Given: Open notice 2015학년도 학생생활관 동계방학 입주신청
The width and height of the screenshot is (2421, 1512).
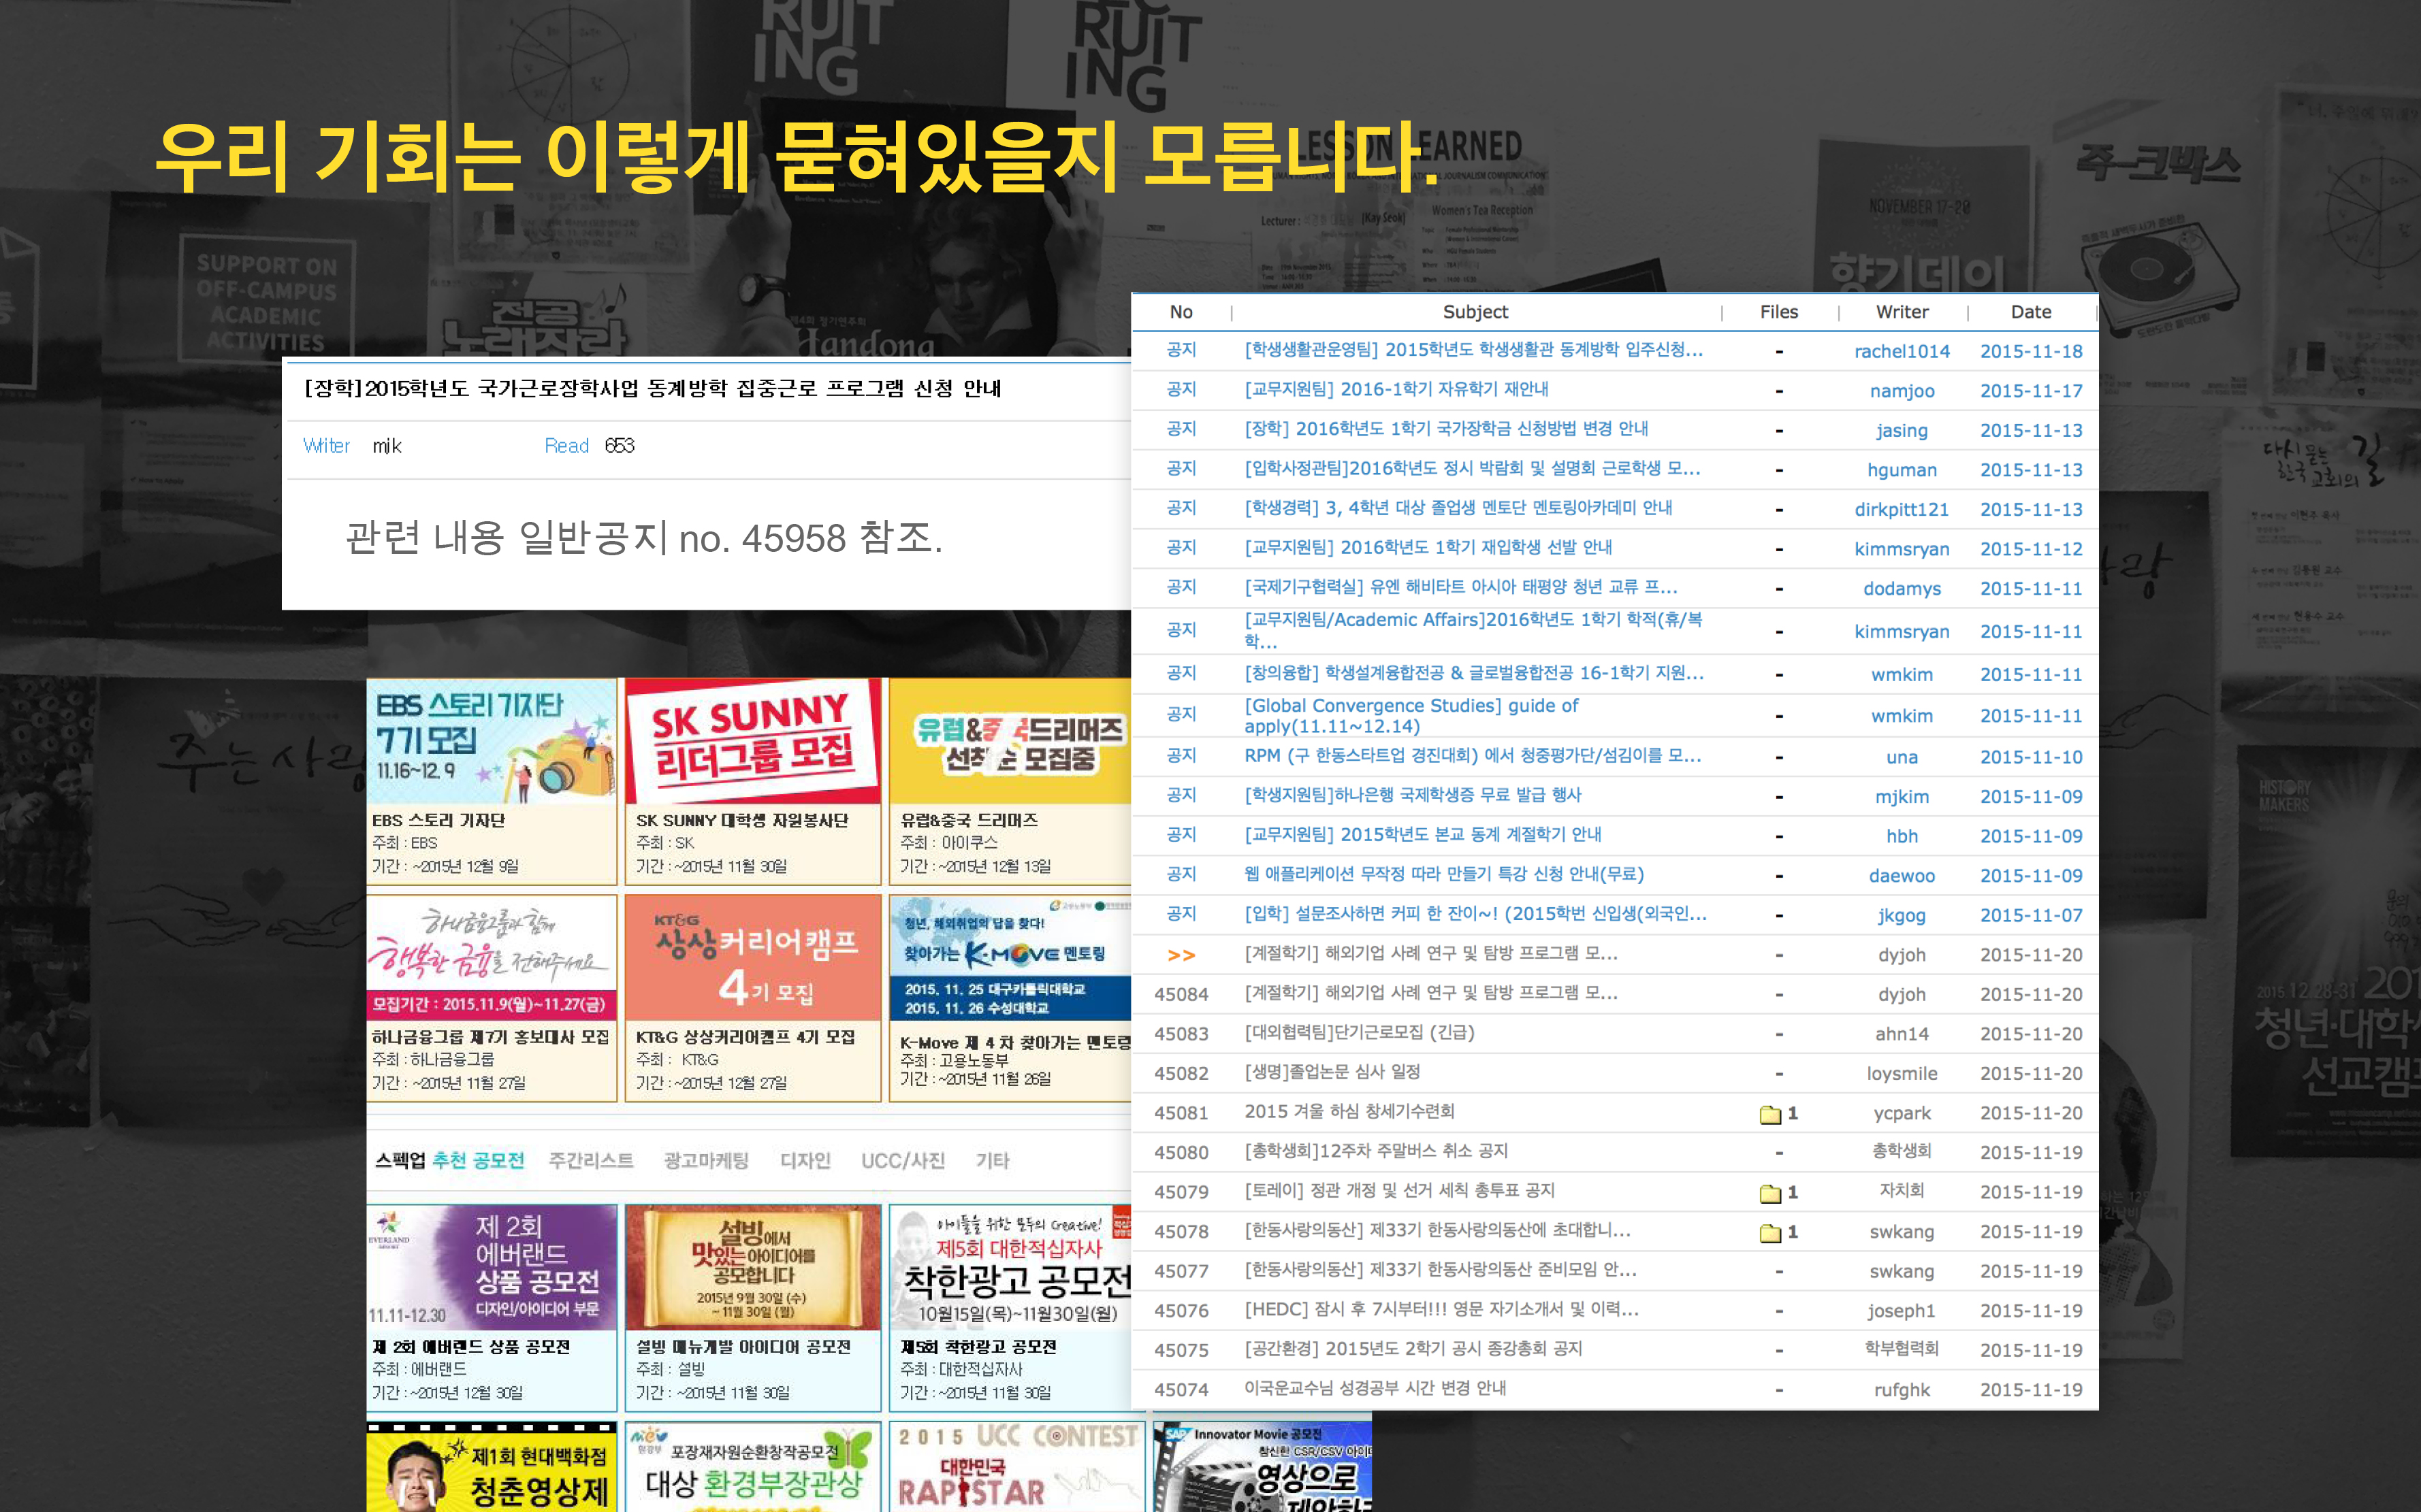Looking at the screenshot, I should 1473,350.
